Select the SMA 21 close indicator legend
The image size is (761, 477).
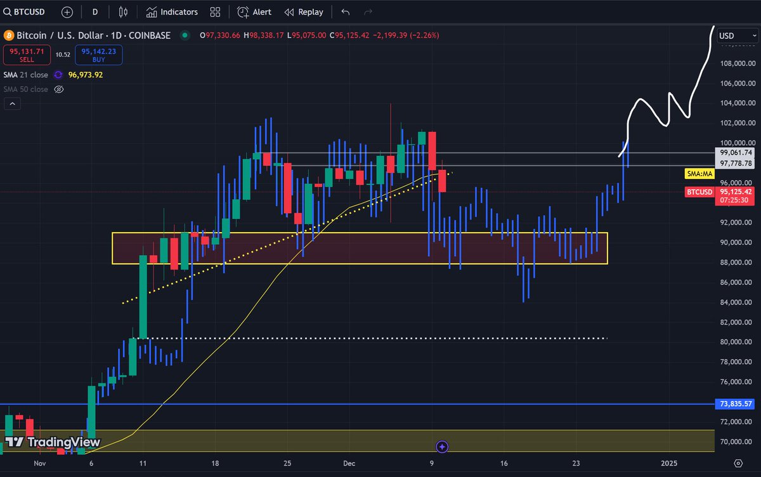[x=25, y=74]
